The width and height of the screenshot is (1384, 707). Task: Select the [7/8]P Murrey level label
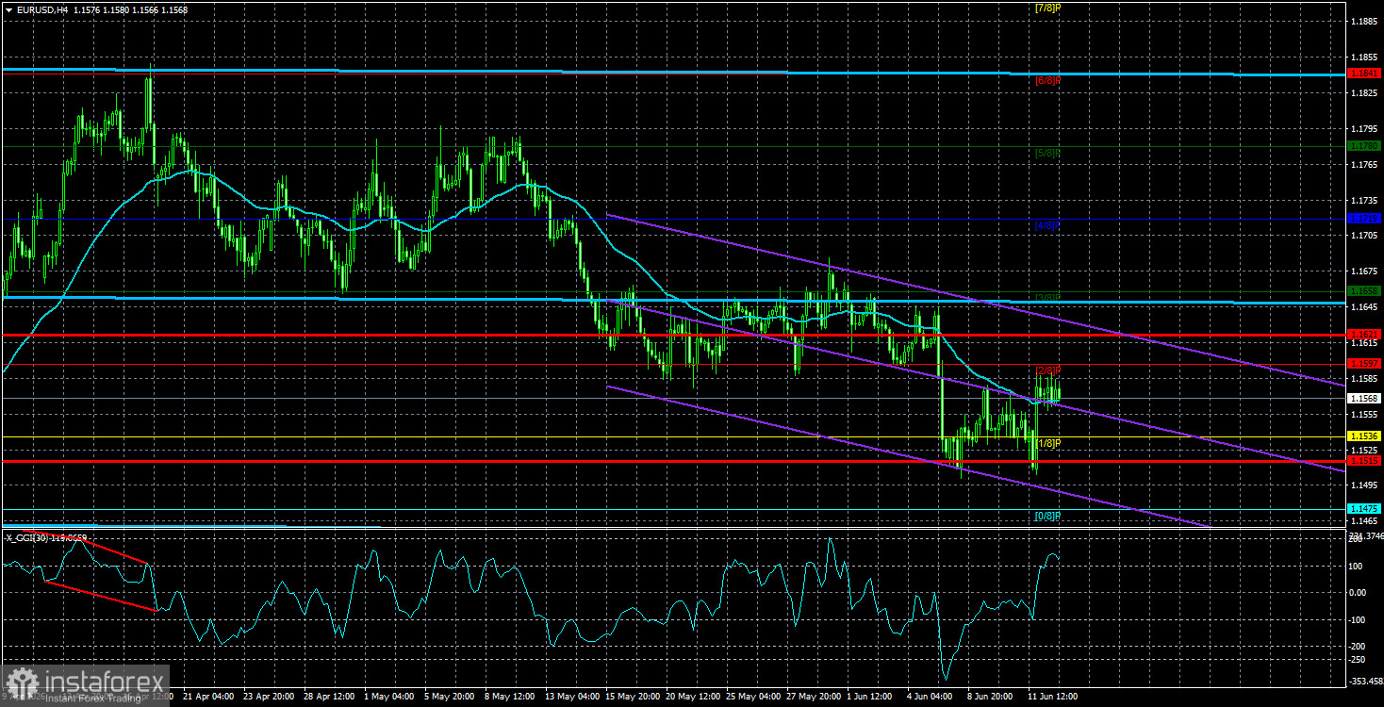click(x=1047, y=8)
